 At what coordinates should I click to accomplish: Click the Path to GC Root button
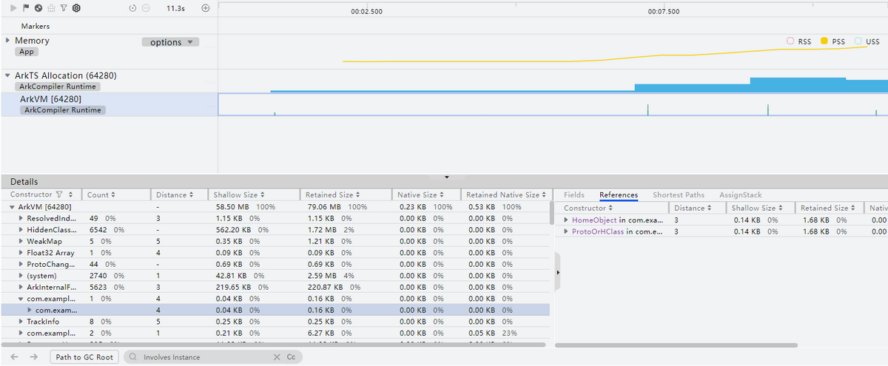84,357
